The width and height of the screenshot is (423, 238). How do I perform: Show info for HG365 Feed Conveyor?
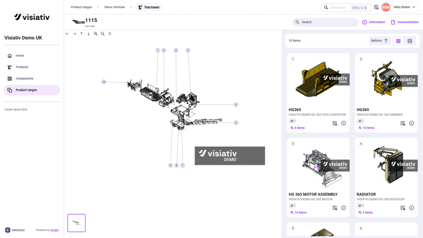(x=343, y=123)
